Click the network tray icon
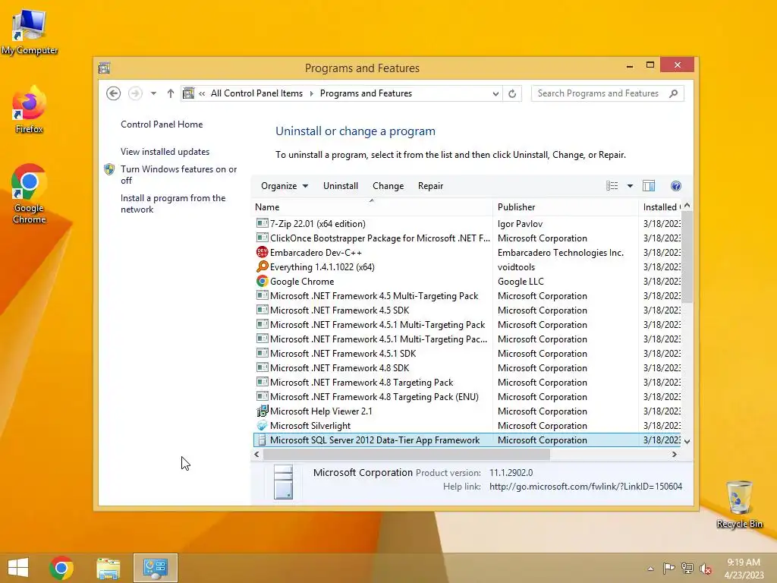 [x=687, y=568]
